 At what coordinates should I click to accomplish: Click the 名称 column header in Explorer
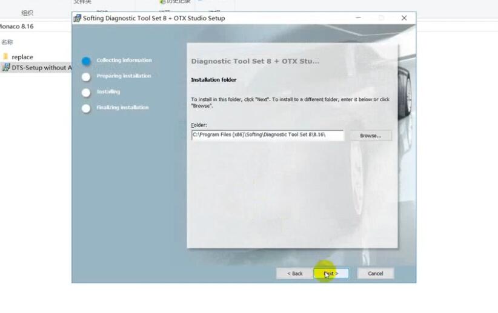tap(7, 42)
